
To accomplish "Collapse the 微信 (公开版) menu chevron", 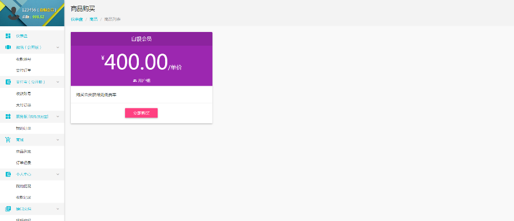I will 58,47.
